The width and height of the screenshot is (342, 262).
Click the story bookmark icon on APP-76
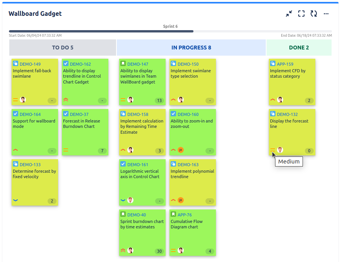[173, 214]
